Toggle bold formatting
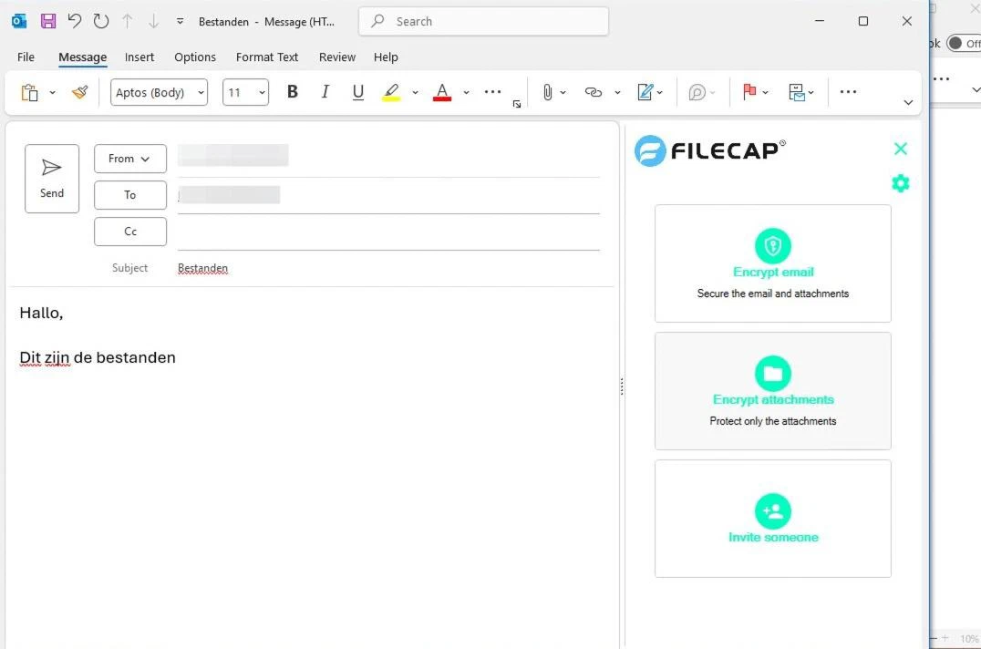 (x=292, y=92)
